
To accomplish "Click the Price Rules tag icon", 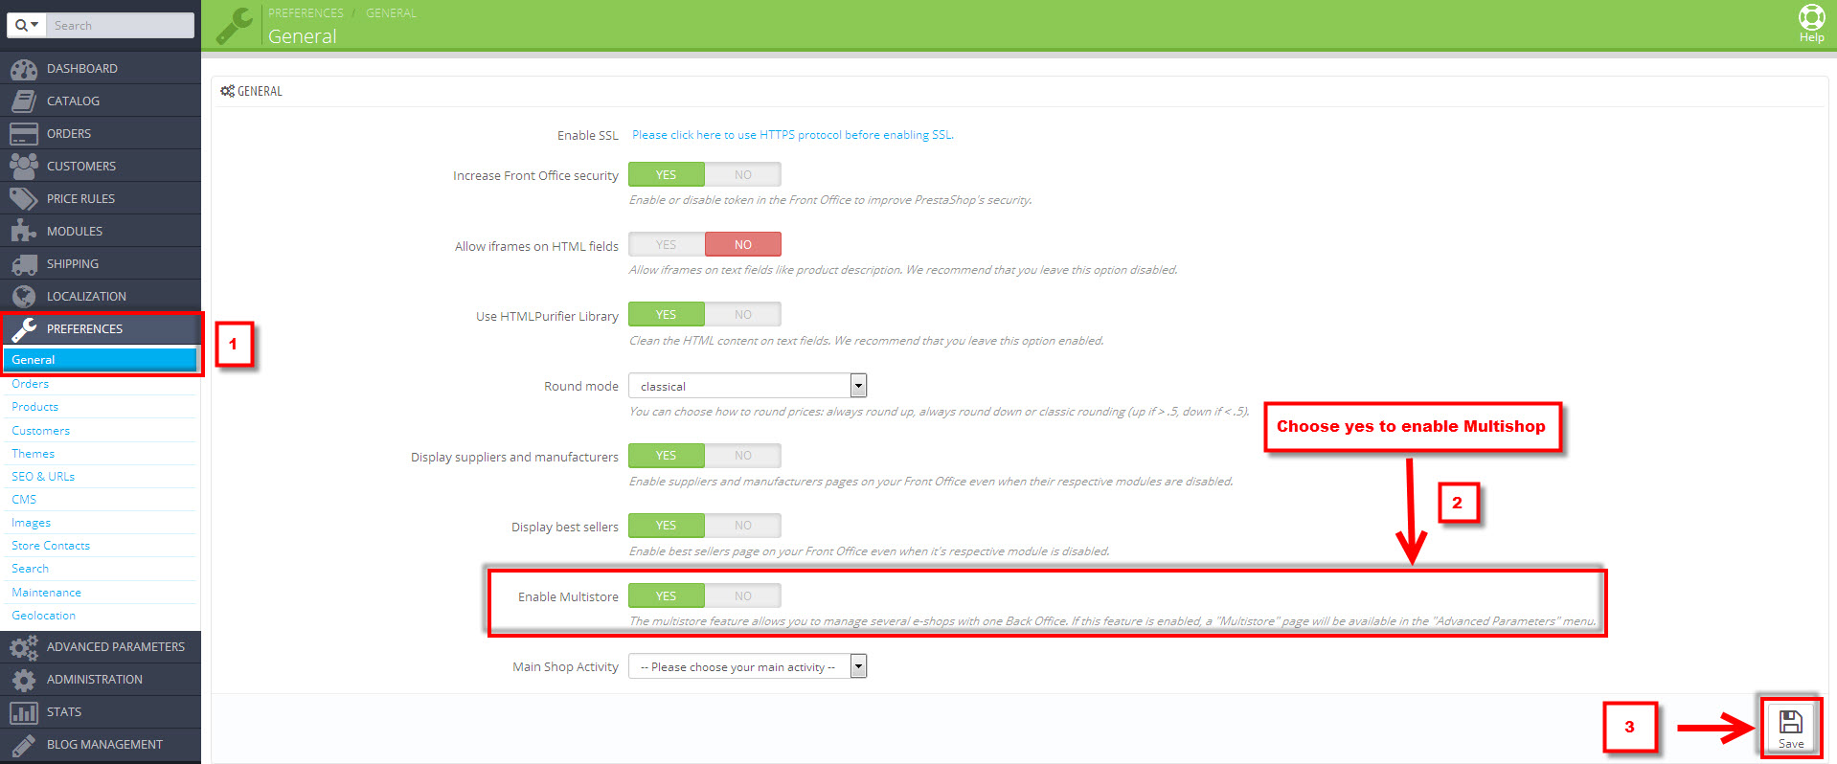I will [24, 199].
